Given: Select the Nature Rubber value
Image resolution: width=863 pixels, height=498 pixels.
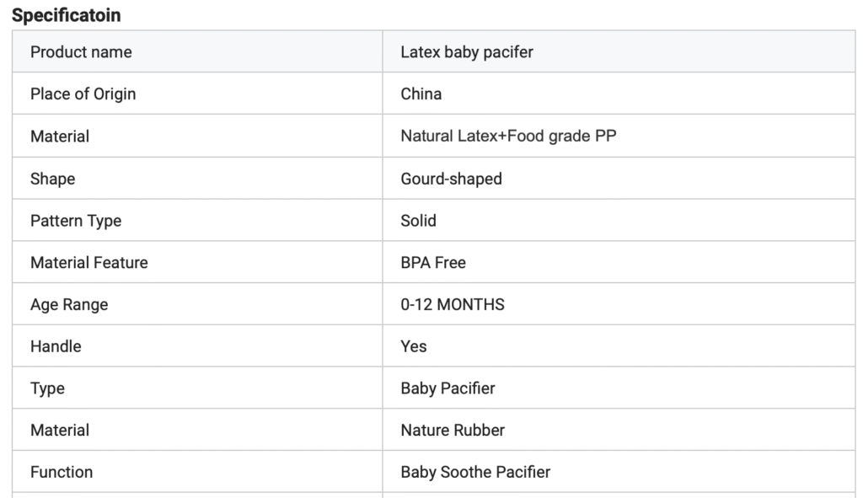Looking at the screenshot, I should pos(453,431).
